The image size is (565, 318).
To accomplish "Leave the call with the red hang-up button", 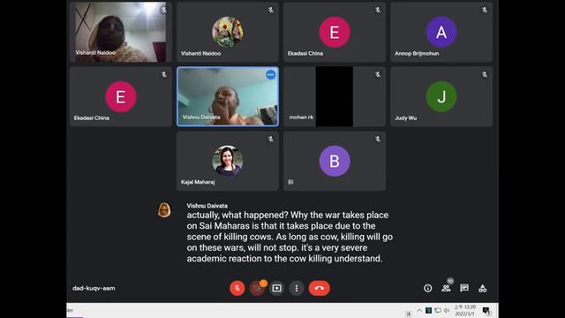I will pos(319,288).
